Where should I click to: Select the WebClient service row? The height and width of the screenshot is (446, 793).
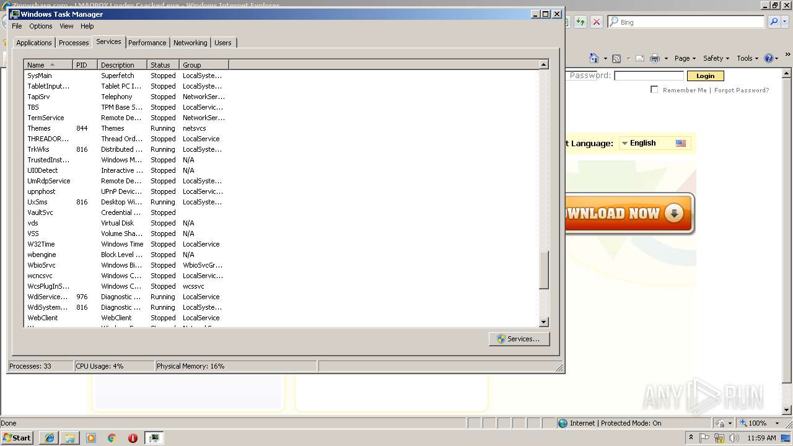click(281, 318)
